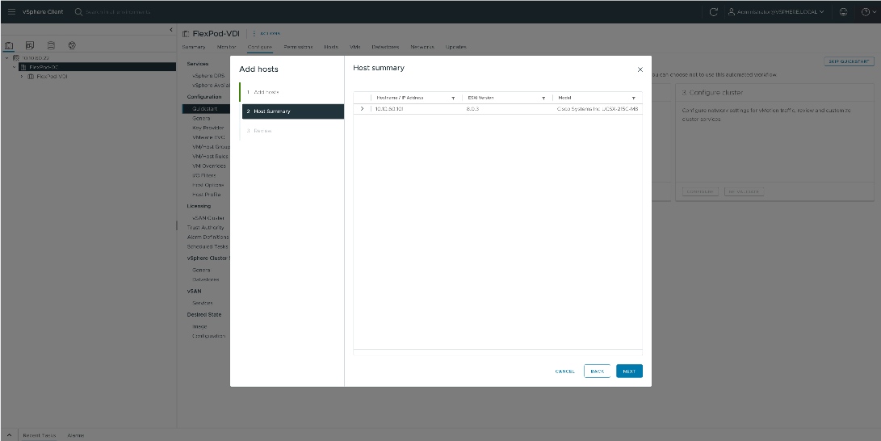Click the Re-validate button
Screen dimensions: 881x441
[744, 191]
